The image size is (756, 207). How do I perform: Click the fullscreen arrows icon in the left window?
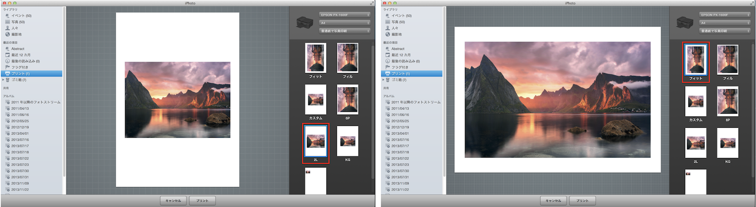pos(372,3)
